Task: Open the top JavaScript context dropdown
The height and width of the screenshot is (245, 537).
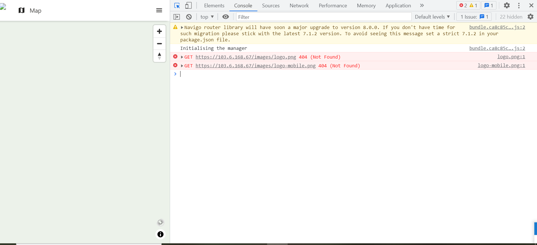Action: (x=207, y=17)
